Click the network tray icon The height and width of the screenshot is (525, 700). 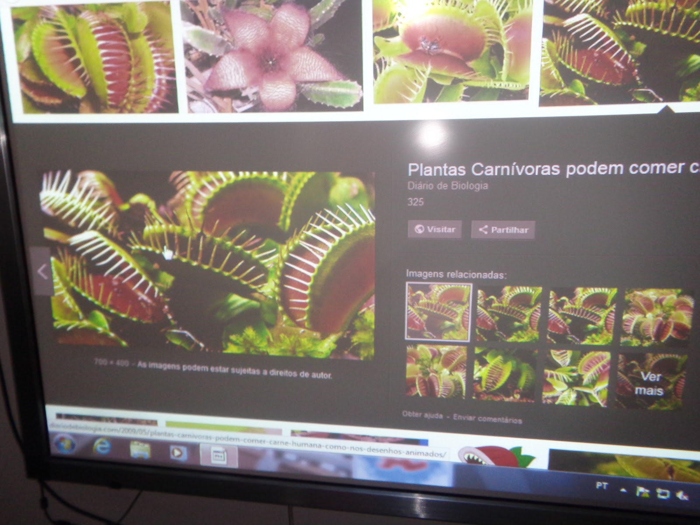(x=663, y=494)
